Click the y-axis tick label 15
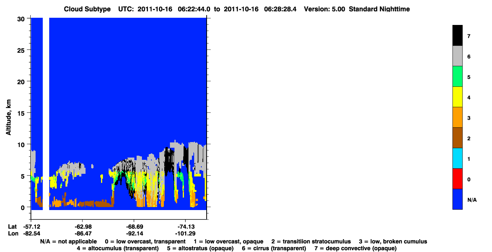 point(22,113)
